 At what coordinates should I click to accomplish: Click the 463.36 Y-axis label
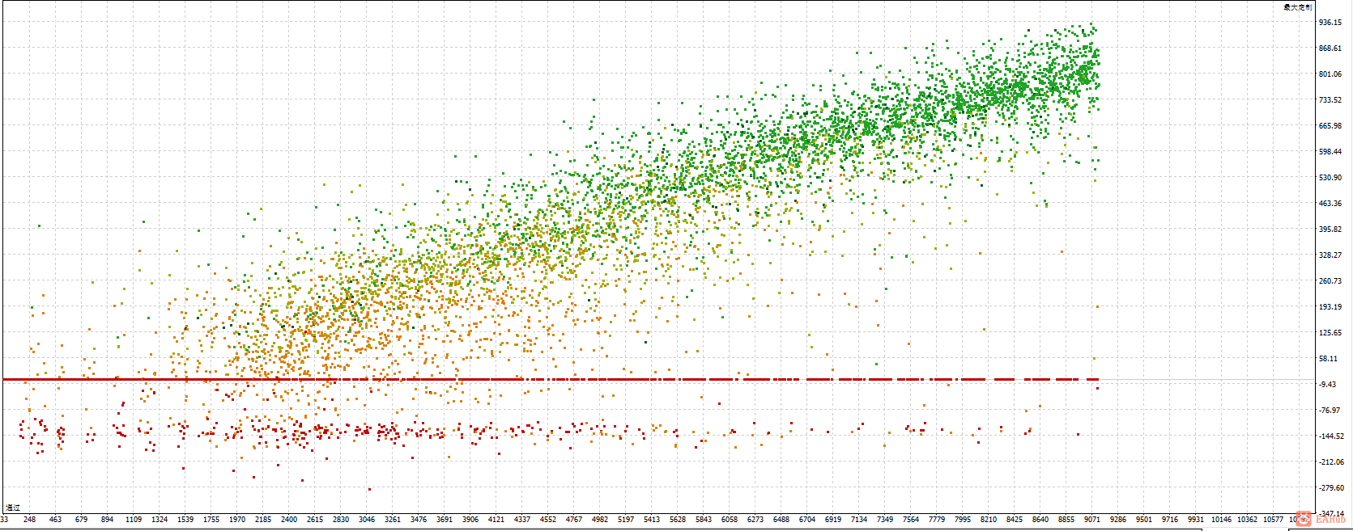[x=1330, y=204]
